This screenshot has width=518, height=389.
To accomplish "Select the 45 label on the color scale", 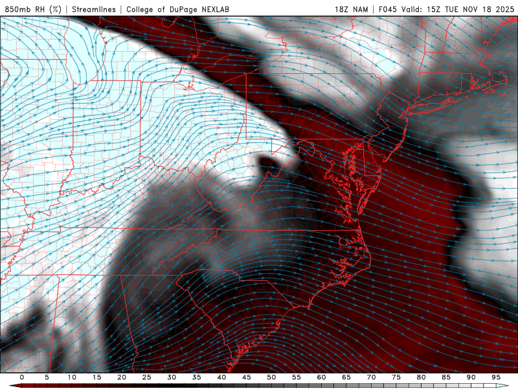I will pos(247,377).
